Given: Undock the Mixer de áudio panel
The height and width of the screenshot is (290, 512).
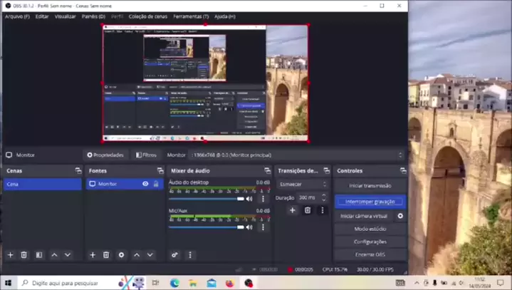Looking at the screenshot, I should (264, 171).
